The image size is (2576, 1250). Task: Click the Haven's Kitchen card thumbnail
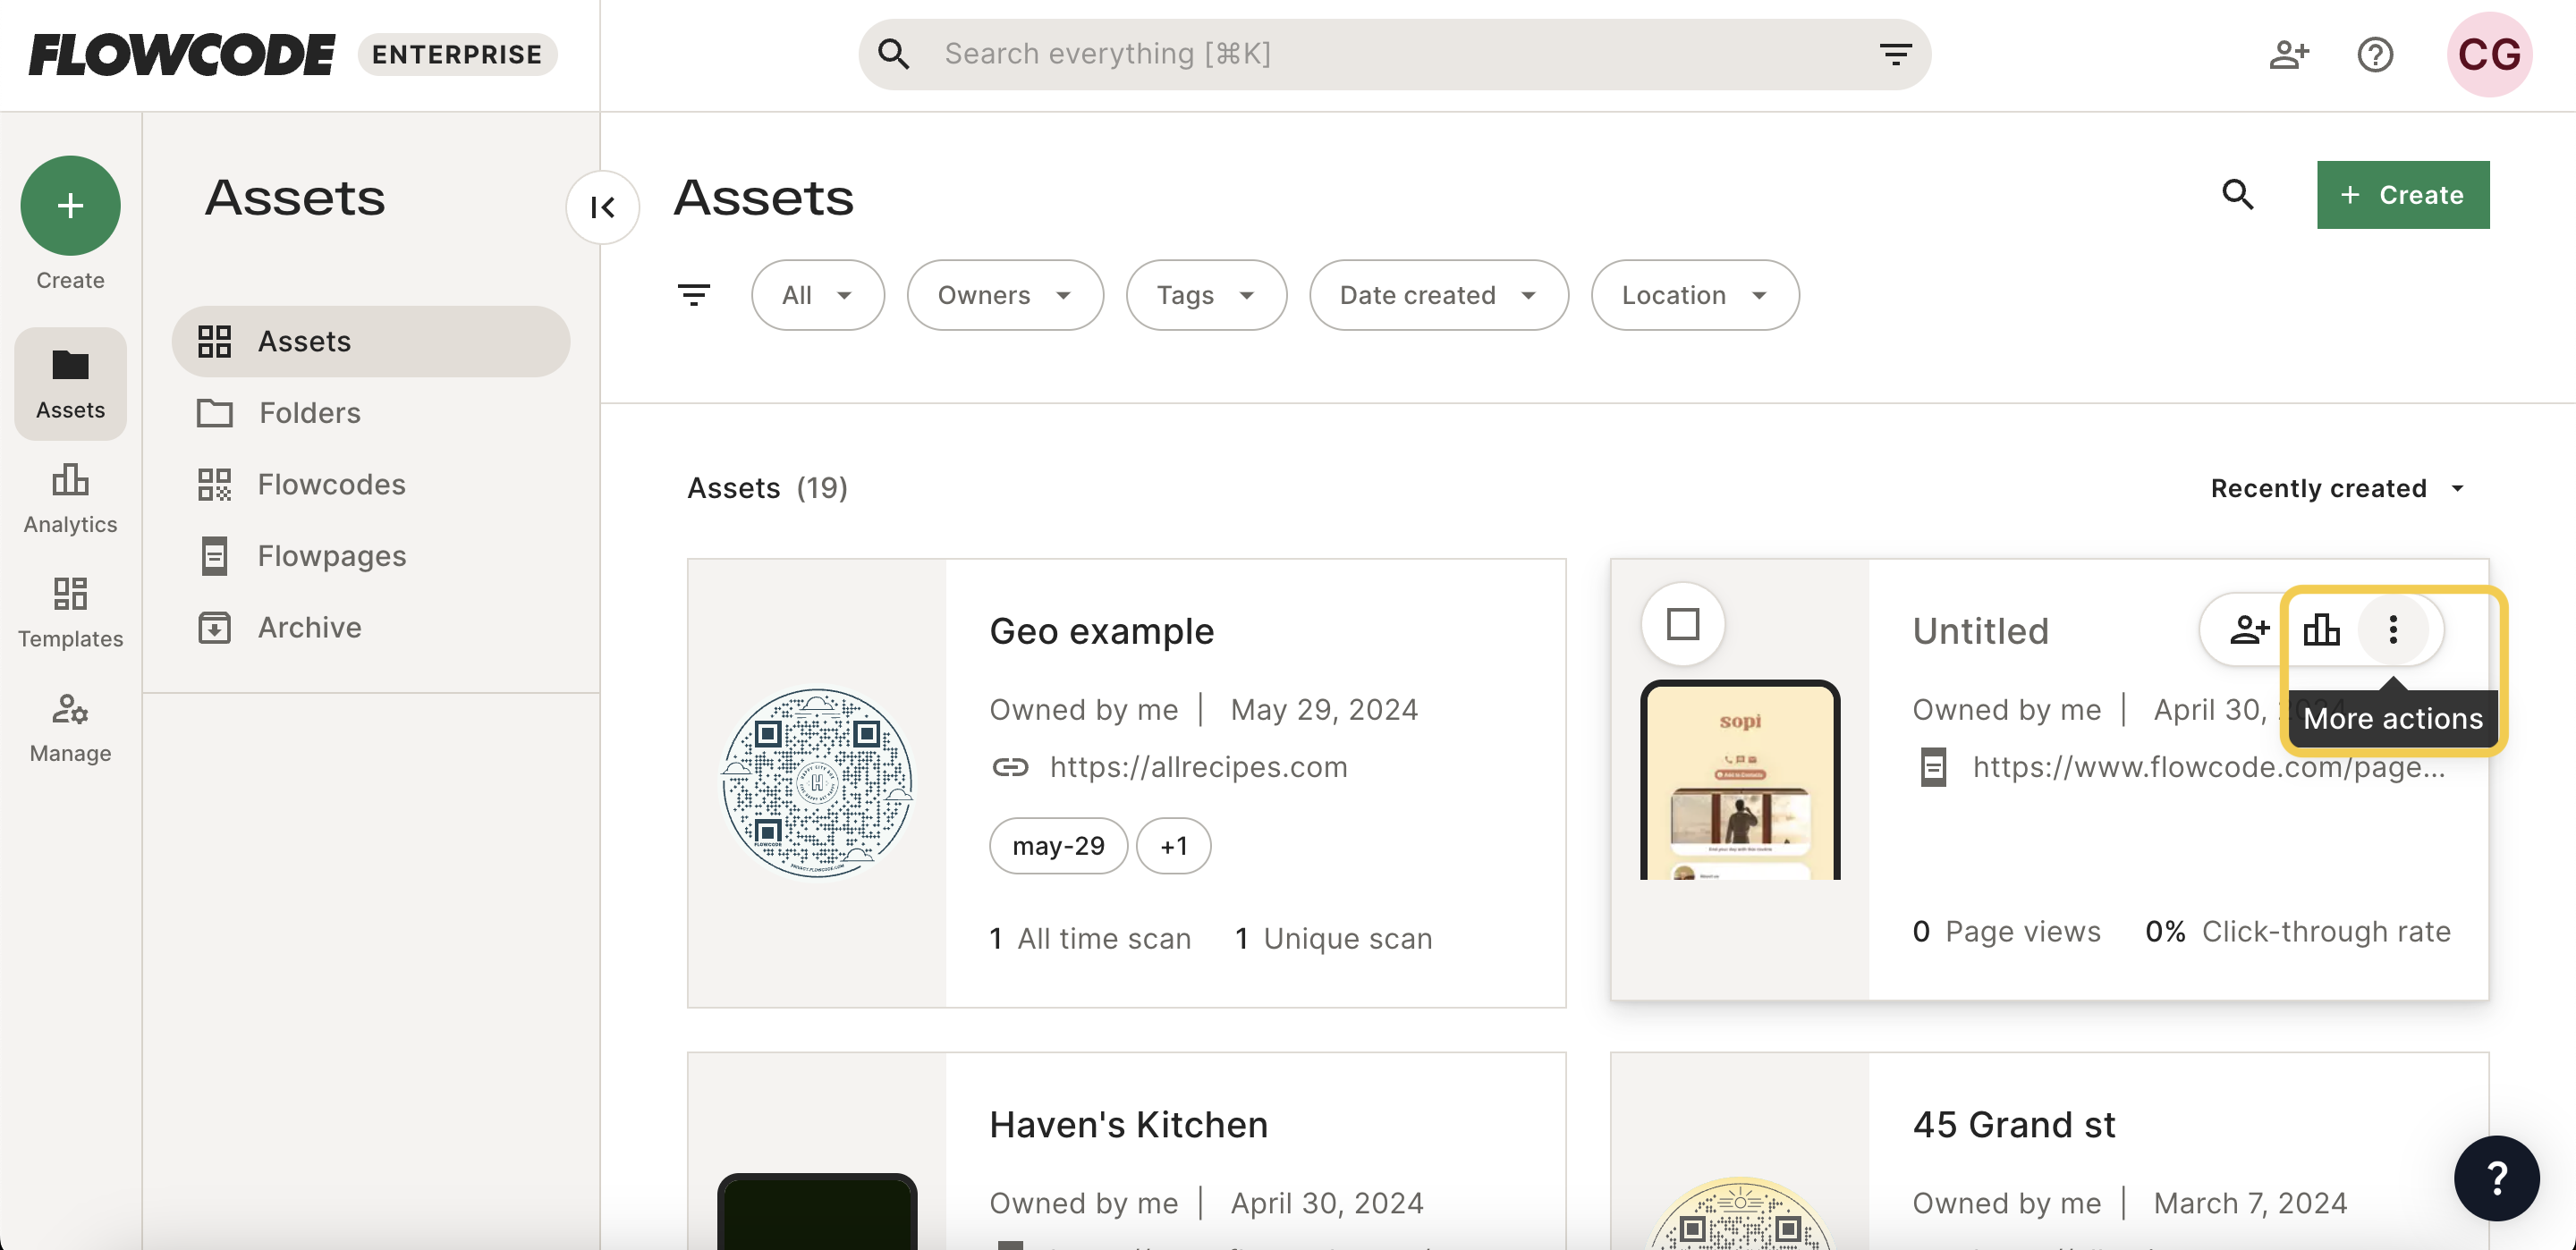(x=817, y=1211)
